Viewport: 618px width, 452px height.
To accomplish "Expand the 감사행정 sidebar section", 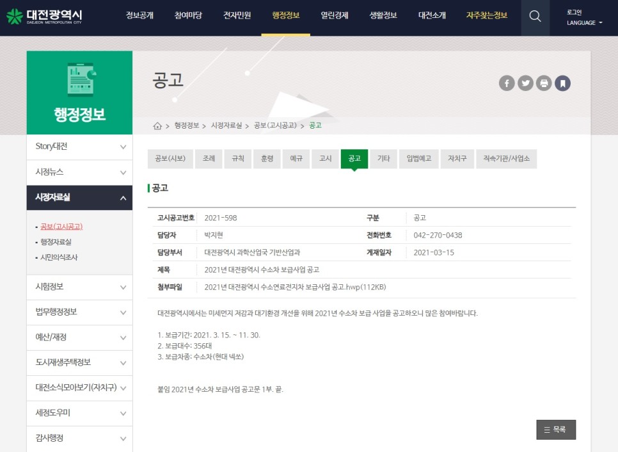I will [79, 439].
